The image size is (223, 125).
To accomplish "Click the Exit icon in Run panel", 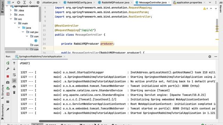I will [x=8, y=94].
